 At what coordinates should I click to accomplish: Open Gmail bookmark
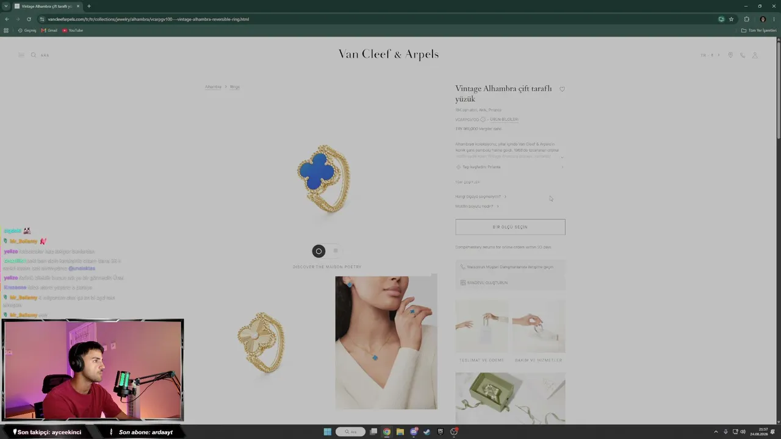[x=49, y=30]
